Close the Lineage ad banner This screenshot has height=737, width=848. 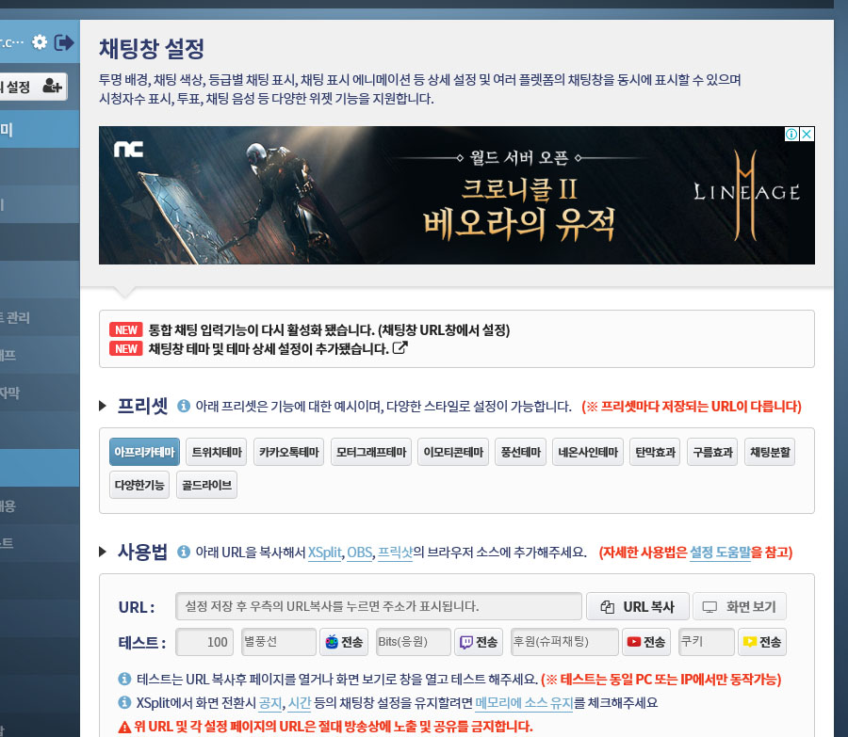pyautogui.click(x=807, y=135)
